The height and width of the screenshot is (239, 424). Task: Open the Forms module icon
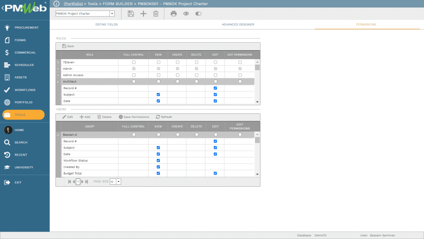(x=7, y=40)
